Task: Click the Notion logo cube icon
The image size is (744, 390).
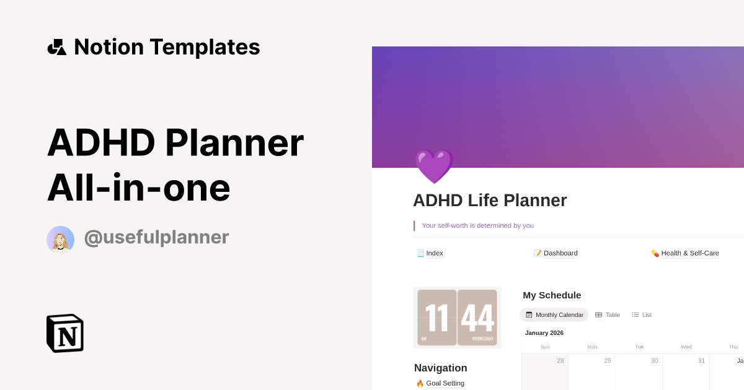Action: click(x=64, y=333)
